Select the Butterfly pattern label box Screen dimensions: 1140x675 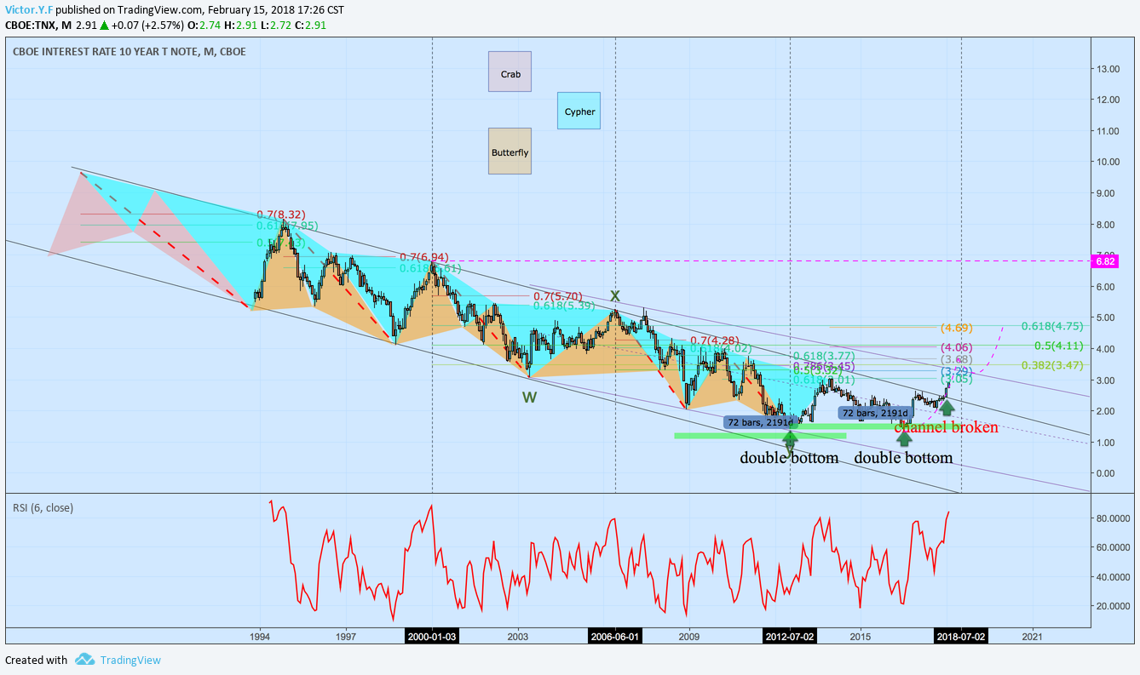pos(510,152)
